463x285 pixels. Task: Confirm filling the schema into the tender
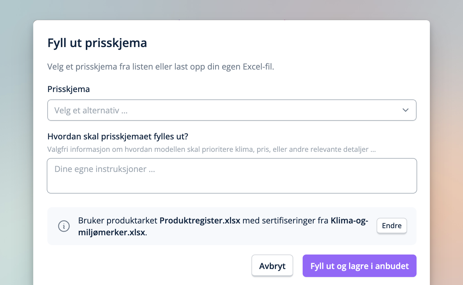(359, 266)
